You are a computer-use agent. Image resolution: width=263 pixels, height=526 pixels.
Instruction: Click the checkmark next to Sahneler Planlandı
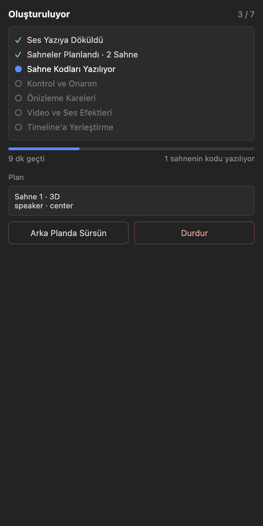[18, 55]
